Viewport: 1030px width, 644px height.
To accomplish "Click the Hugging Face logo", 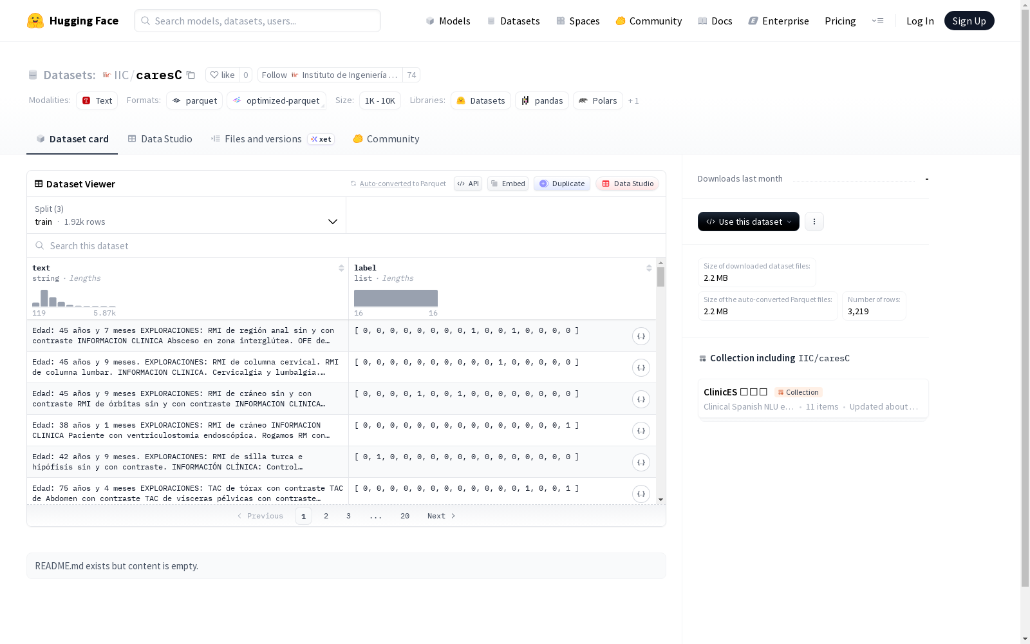I will point(73,21).
